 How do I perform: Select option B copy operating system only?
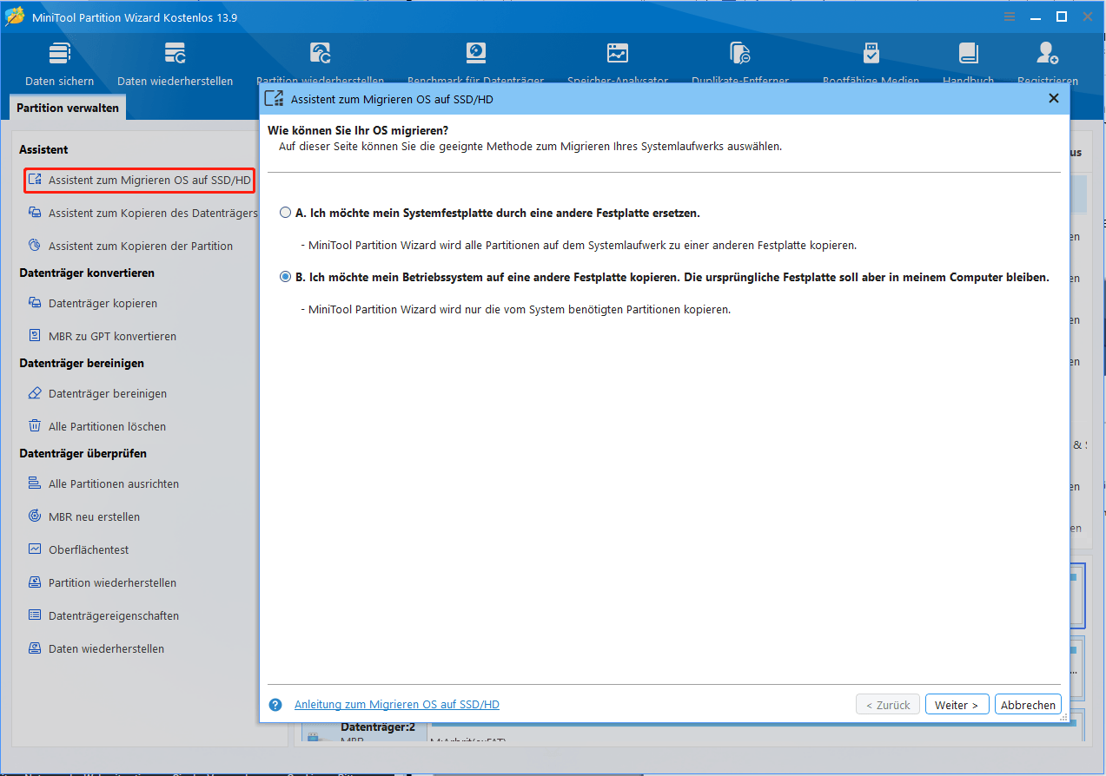285,277
